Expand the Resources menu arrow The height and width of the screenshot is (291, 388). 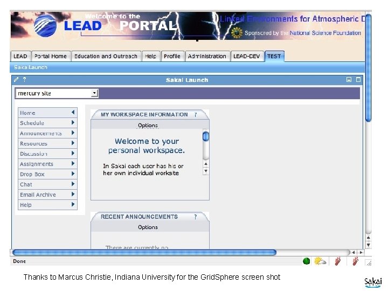pos(73,143)
